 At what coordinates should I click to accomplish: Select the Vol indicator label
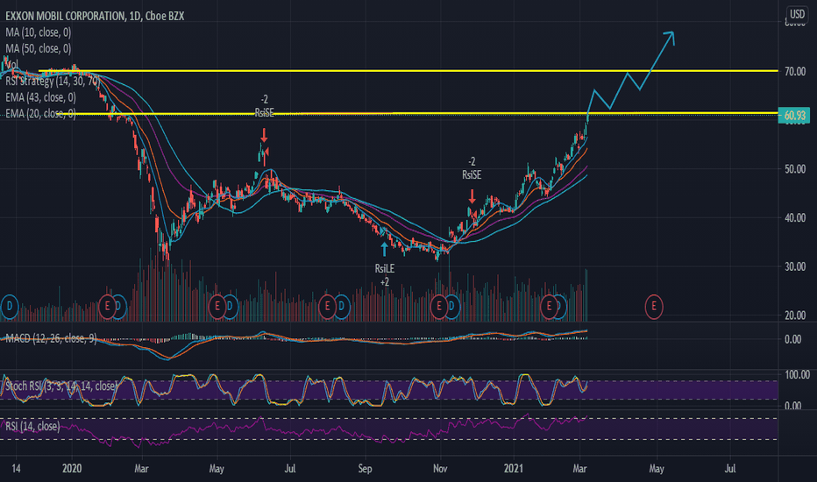click(x=11, y=65)
